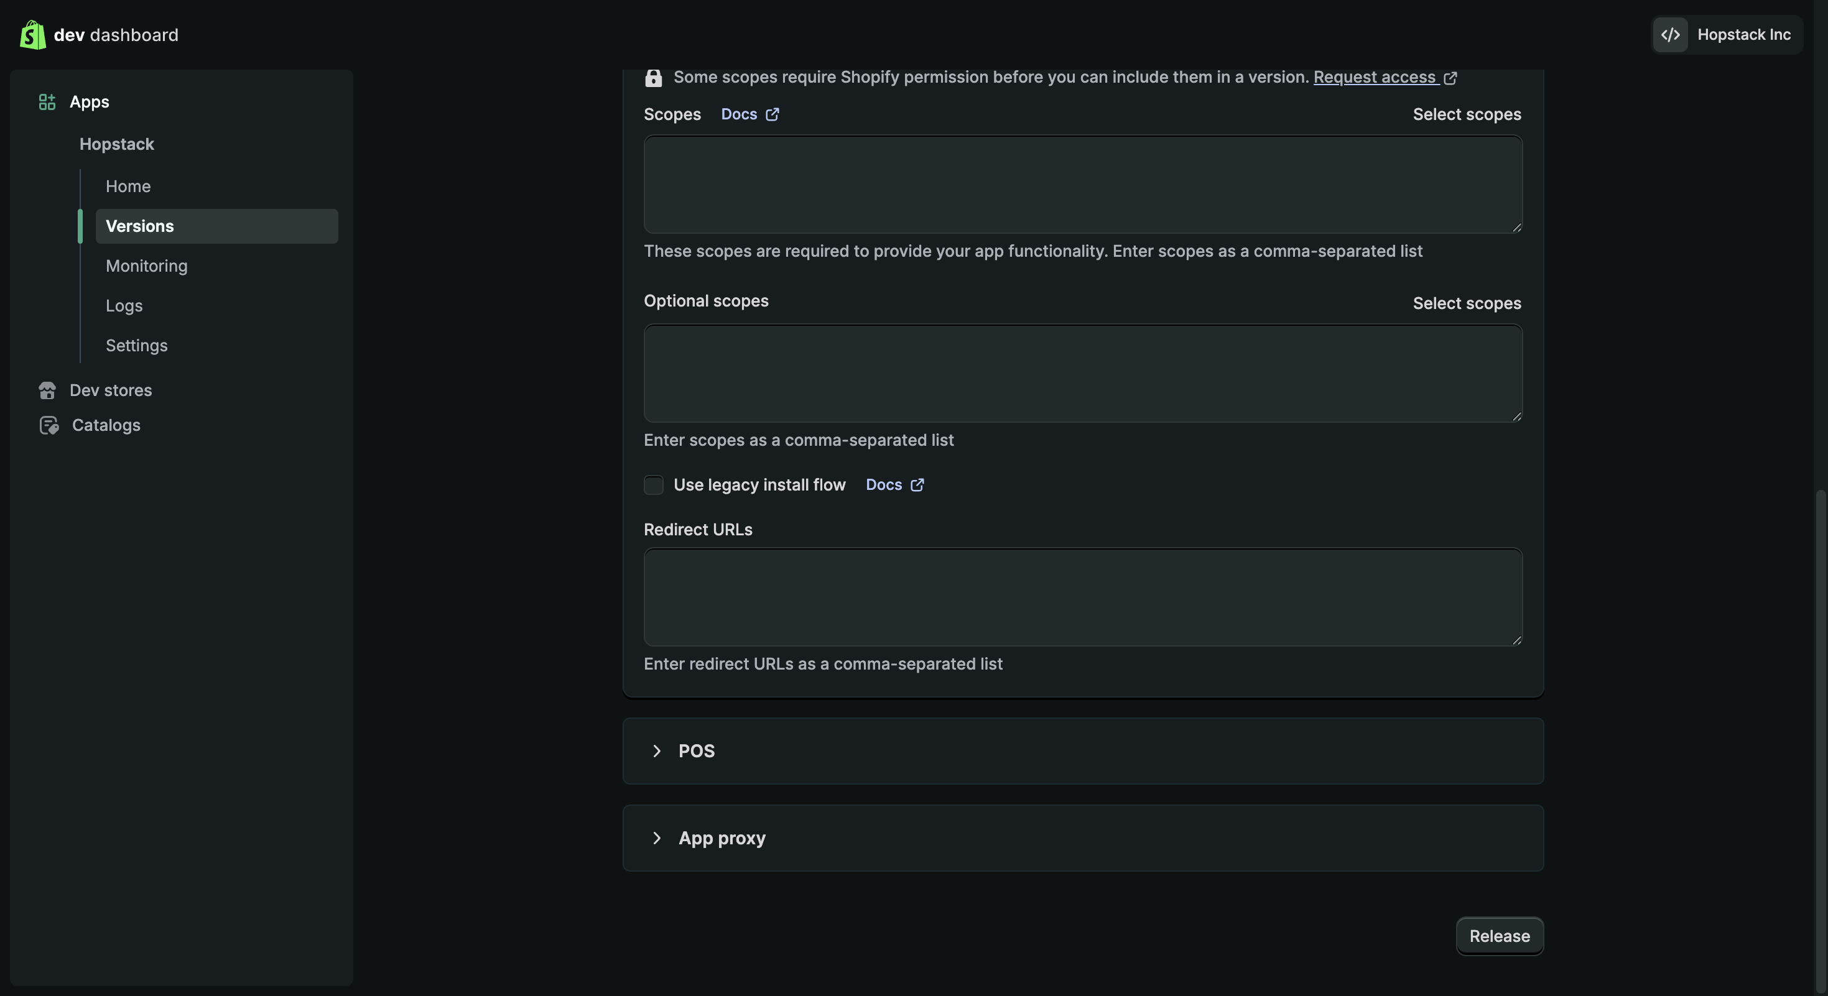Go to Monitoring in the sidebar

146,266
